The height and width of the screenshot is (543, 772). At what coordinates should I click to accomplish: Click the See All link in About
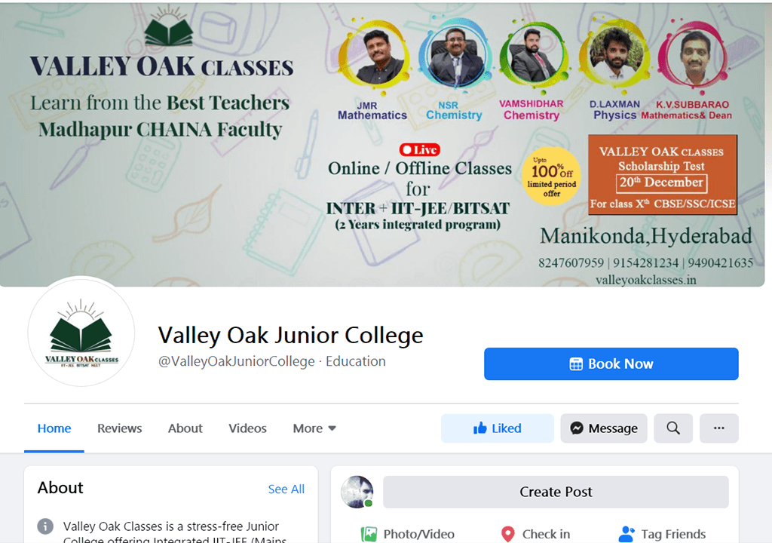(x=286, y=489)
